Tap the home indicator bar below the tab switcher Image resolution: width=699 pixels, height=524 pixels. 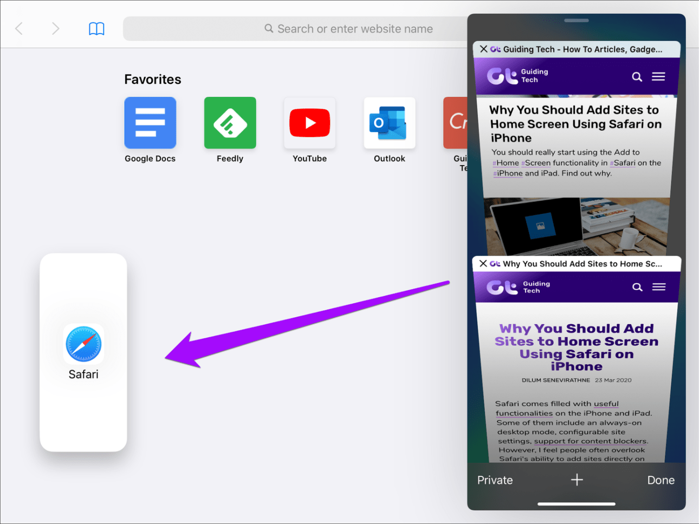pyautogui.click(x=576, y=504)
